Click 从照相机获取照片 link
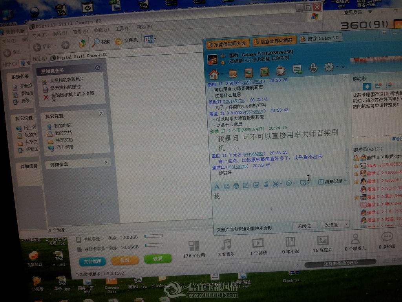This screenshot has width=402, height=302. (x=67, y=80)
